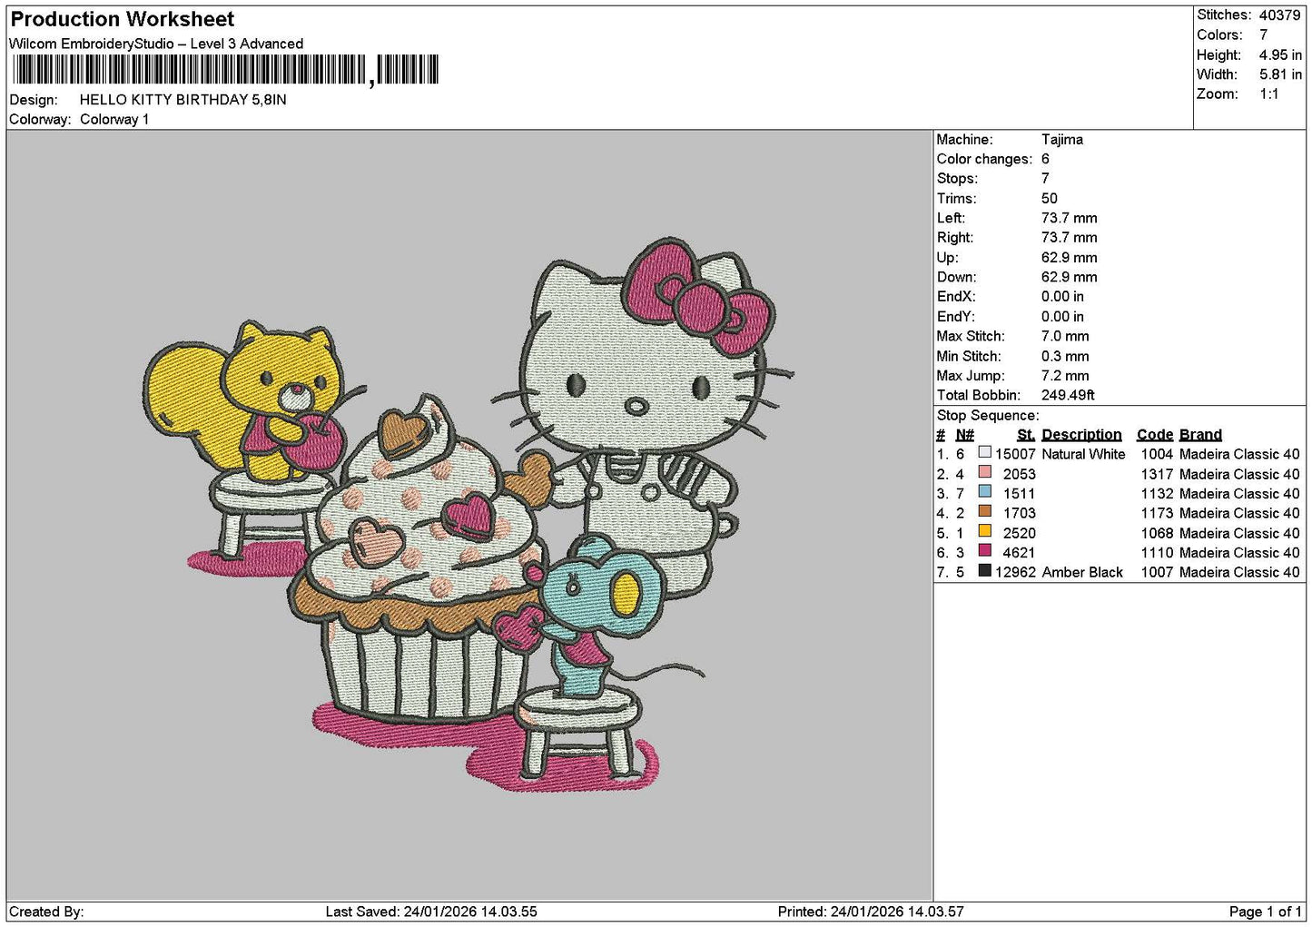Click stitch count '4621' in stop 6
The width and height of the screenshot is (1312, 927).
pos(1020,552)
